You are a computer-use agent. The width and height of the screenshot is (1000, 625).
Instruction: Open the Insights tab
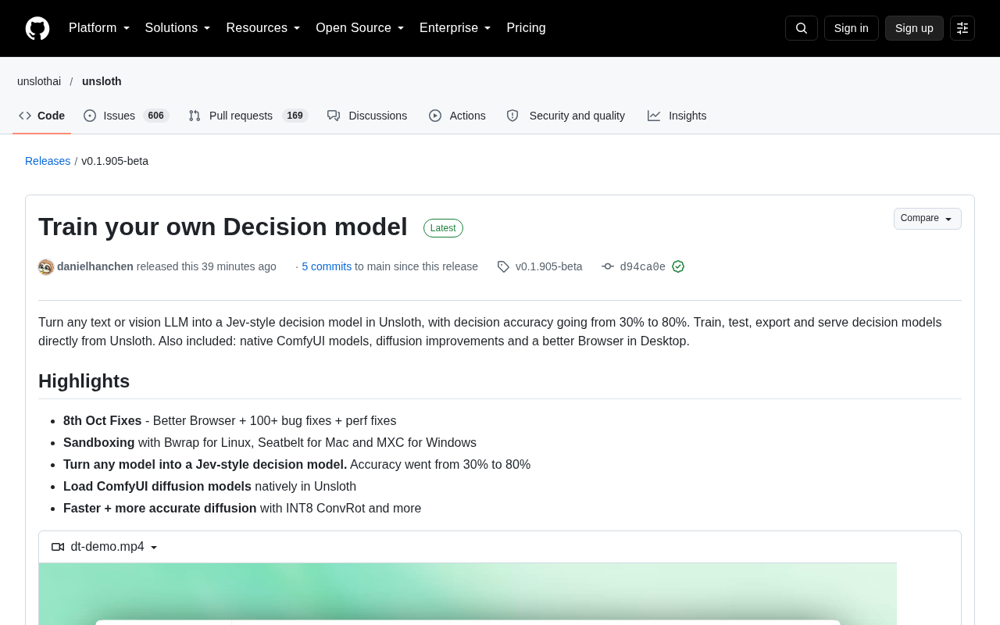click(x=677, y=116)
